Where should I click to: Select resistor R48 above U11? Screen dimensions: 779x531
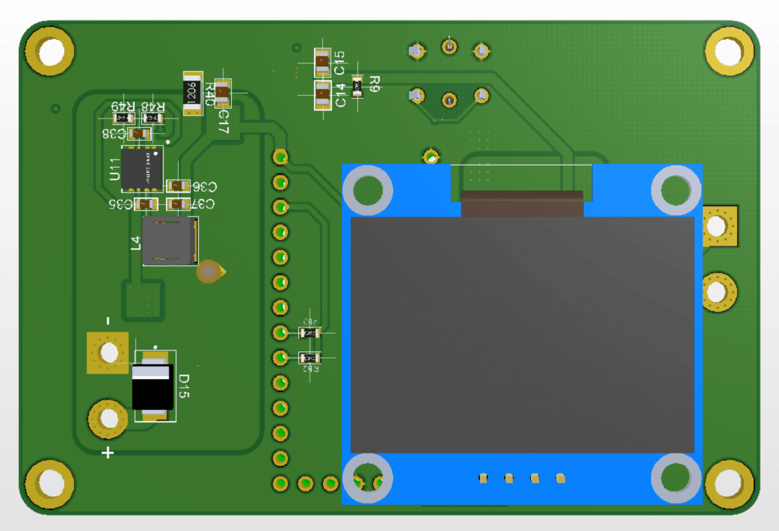[152, 118]
